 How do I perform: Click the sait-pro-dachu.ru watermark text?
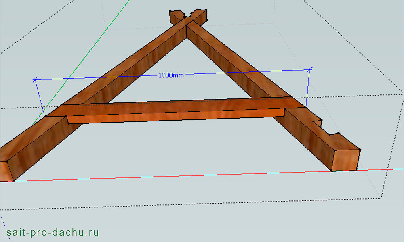click(53, 233)
